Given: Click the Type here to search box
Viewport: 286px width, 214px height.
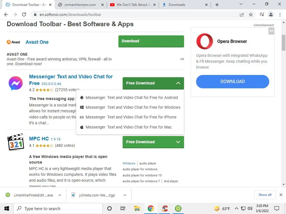Looking at the screenshot, I should click(58, 208).
